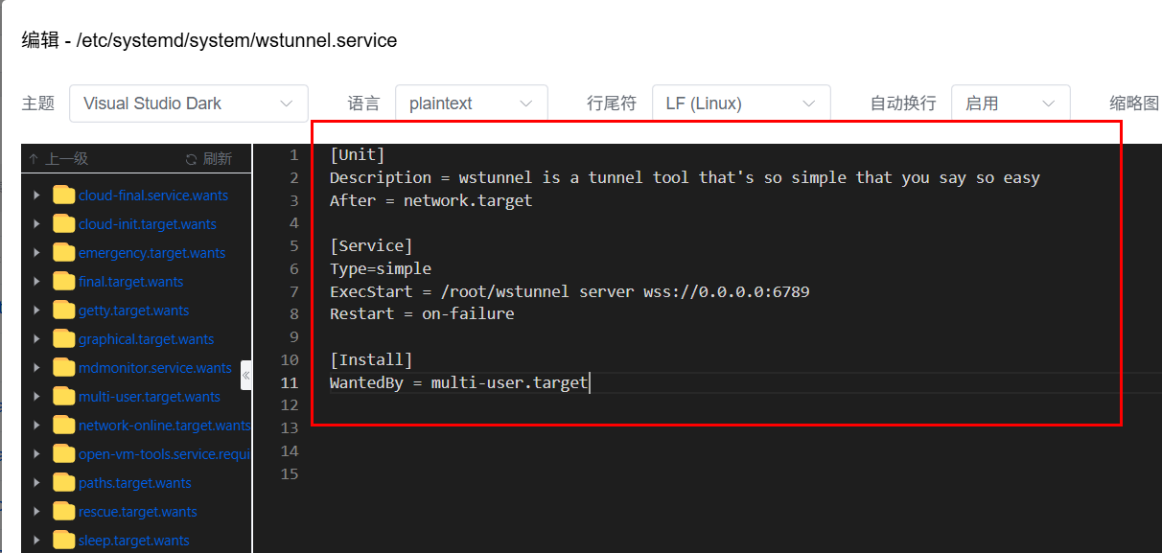Image resolution: width=1162 pixels, height=553 pixels.
Task: Click the refresh icon in file panel
Action: click(x=191, y=159)
